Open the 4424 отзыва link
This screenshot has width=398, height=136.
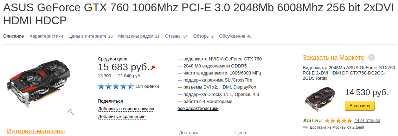pos(367,120)
